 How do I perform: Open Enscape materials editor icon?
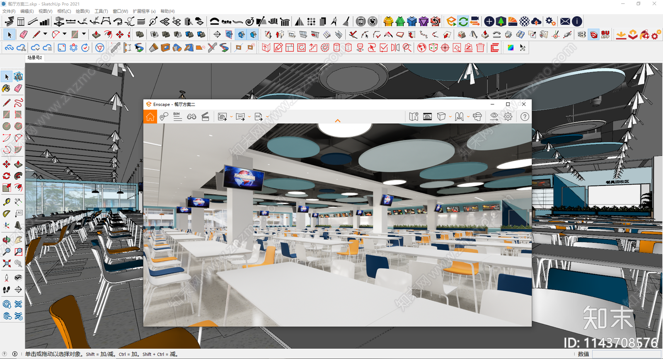[524, 21]
